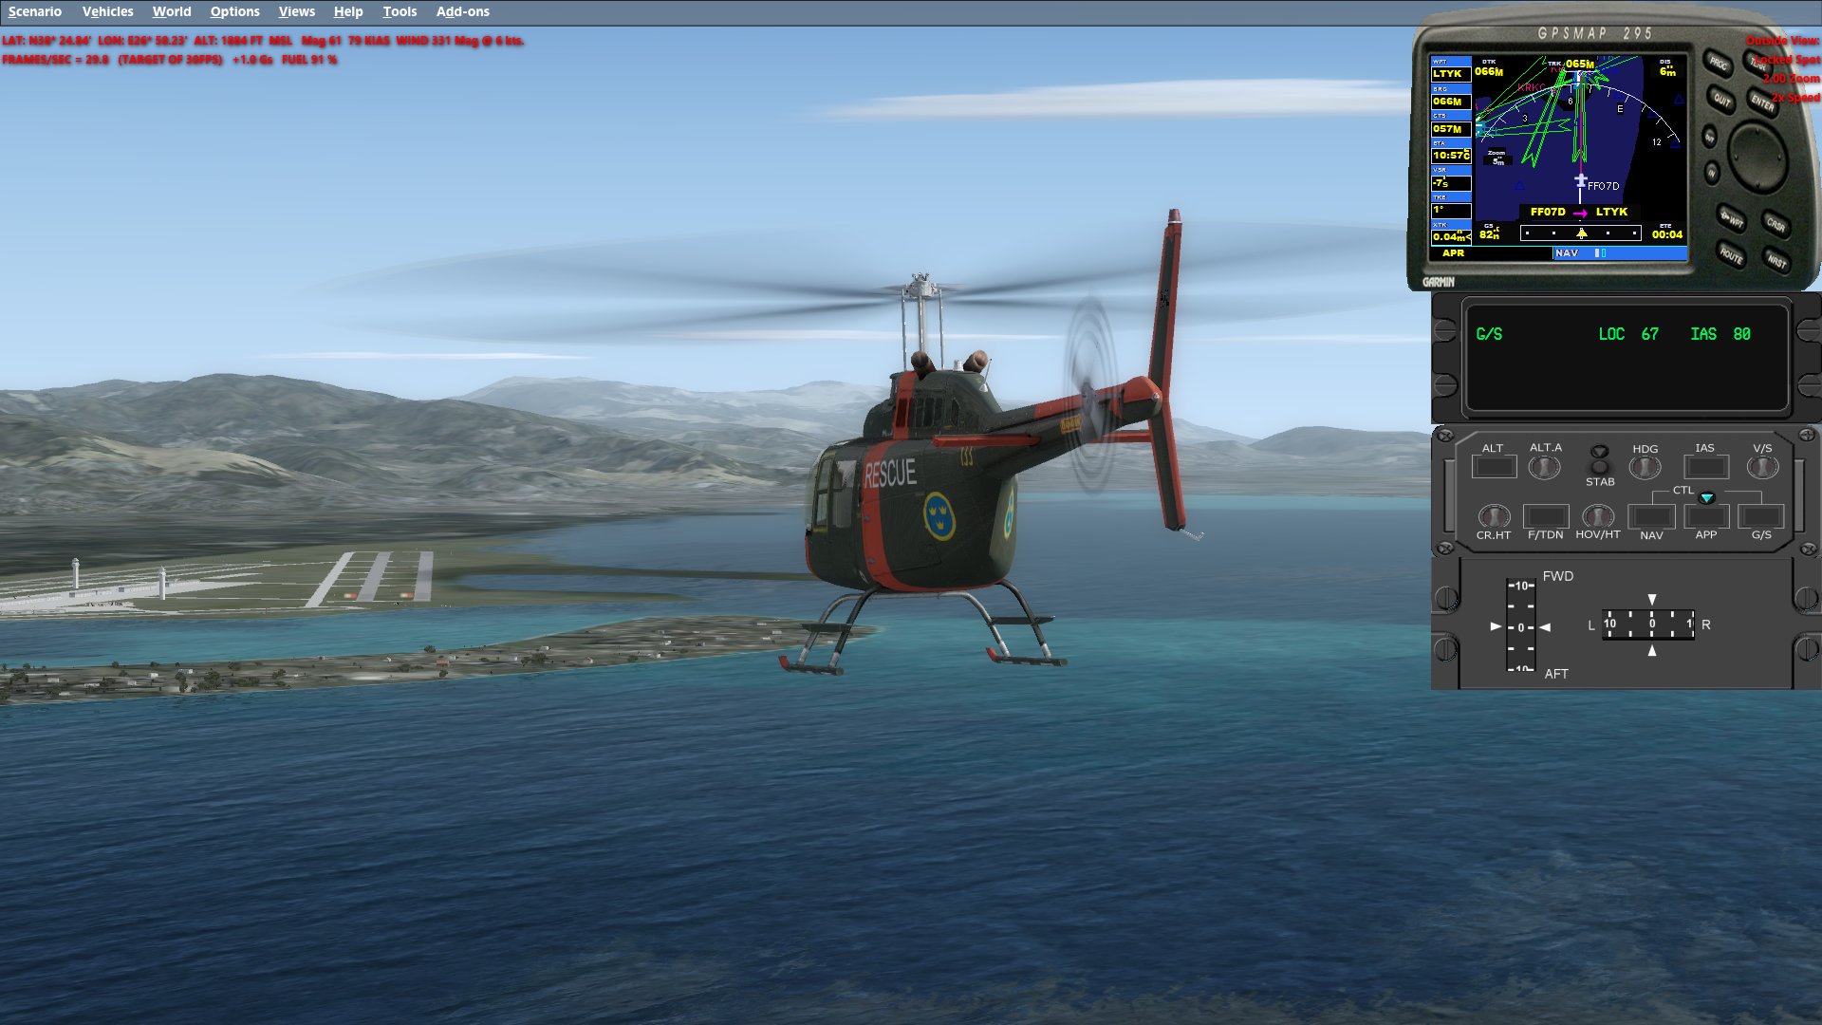Click the aircraft symbol on GPS map
Image resolution: width=1822 pixels, height=1025 pixels.
(1580, 179)
